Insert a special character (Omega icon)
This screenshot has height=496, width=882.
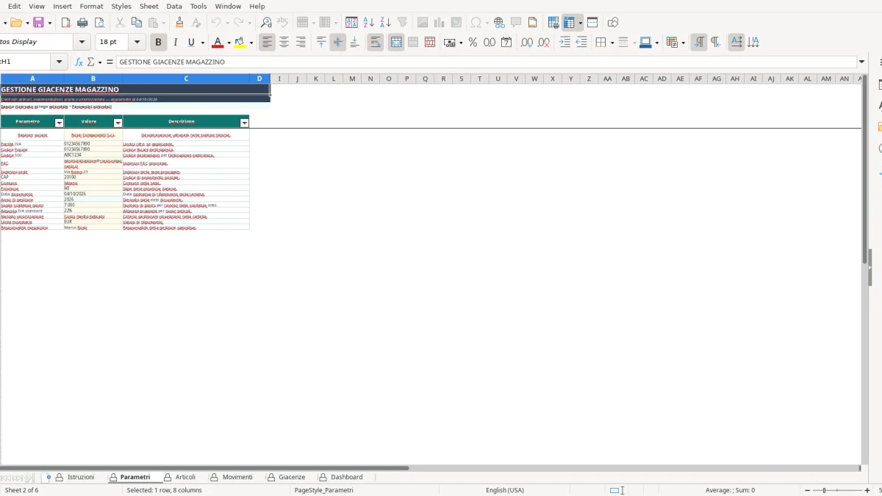pos(476,23)
